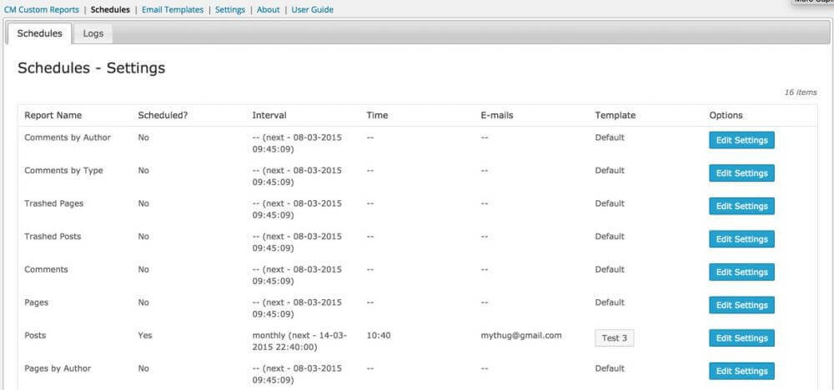Edit settings for Comments by Type
834x390 pixels.
(x=741, y=173)
